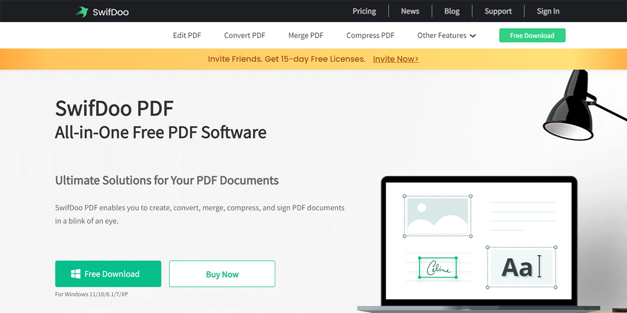
Task: Click the Sign In link
Action: pyautogui.click(x=548, y=11)
